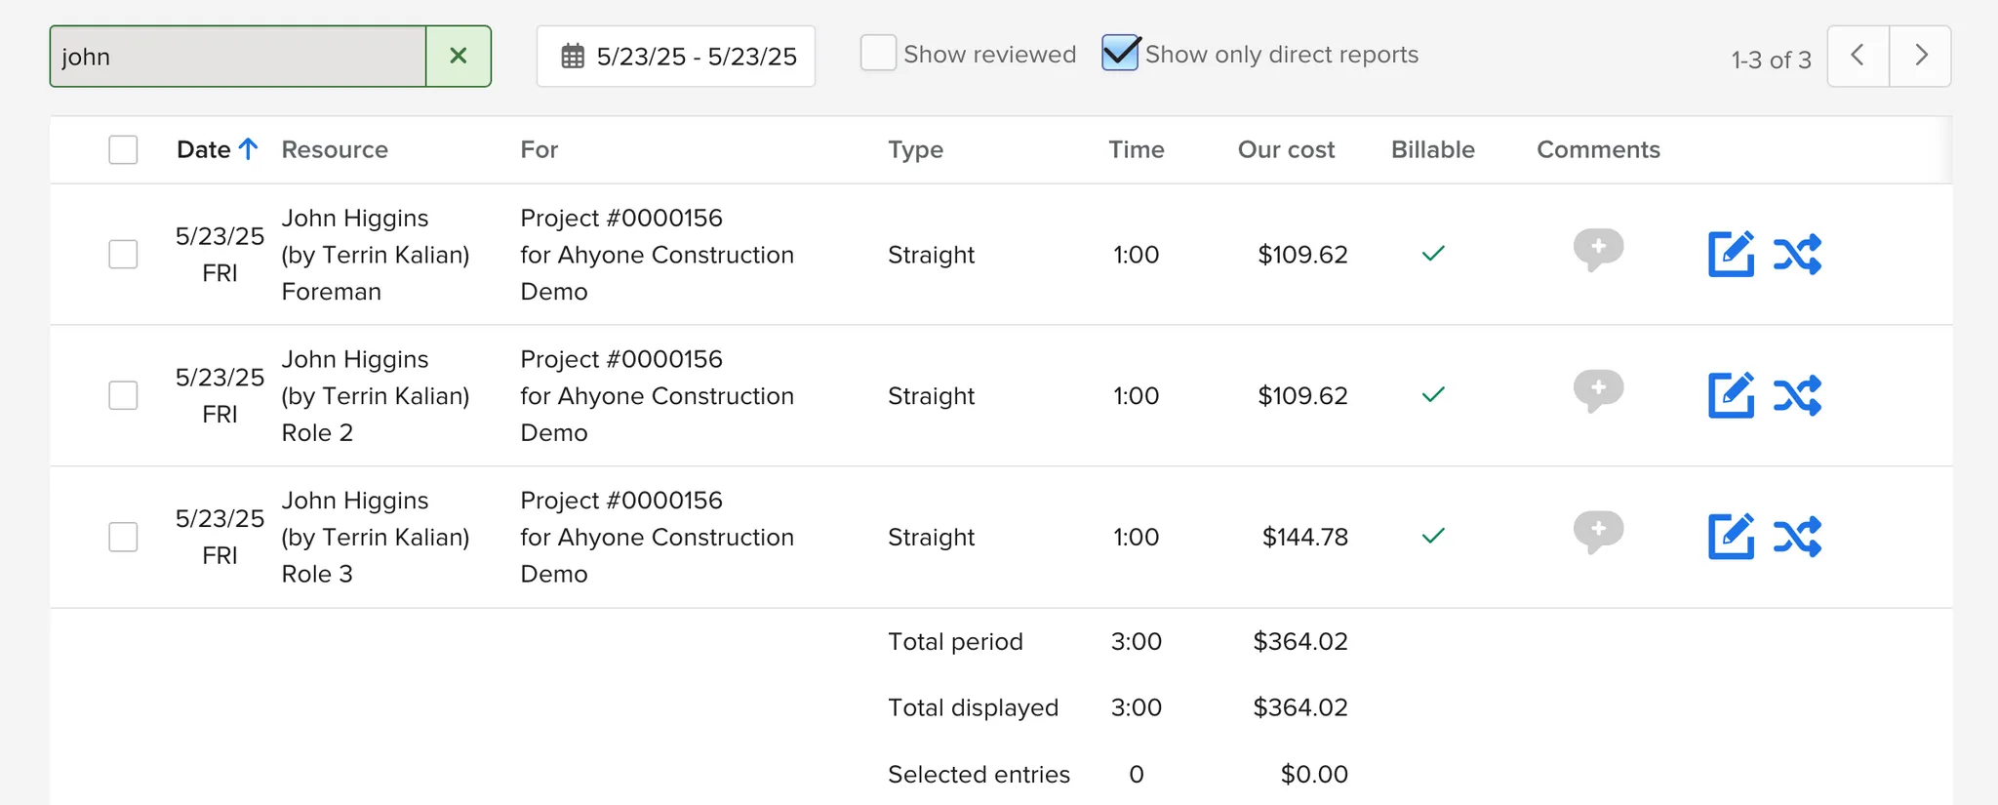The image size is (1998, 805).
Task: Click shuffle icon for Role 2 entry
Action: click(1797, 396)
